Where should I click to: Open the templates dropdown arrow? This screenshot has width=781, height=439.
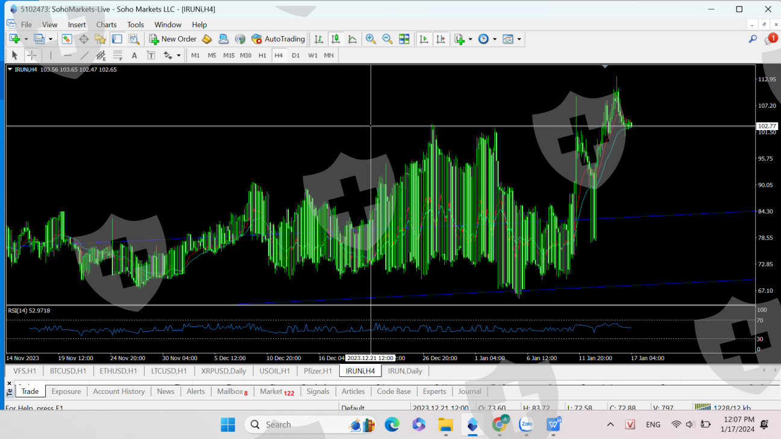click(519, 39)
